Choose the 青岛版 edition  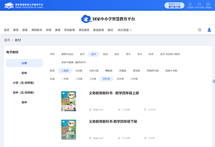(x=137, y=71)
